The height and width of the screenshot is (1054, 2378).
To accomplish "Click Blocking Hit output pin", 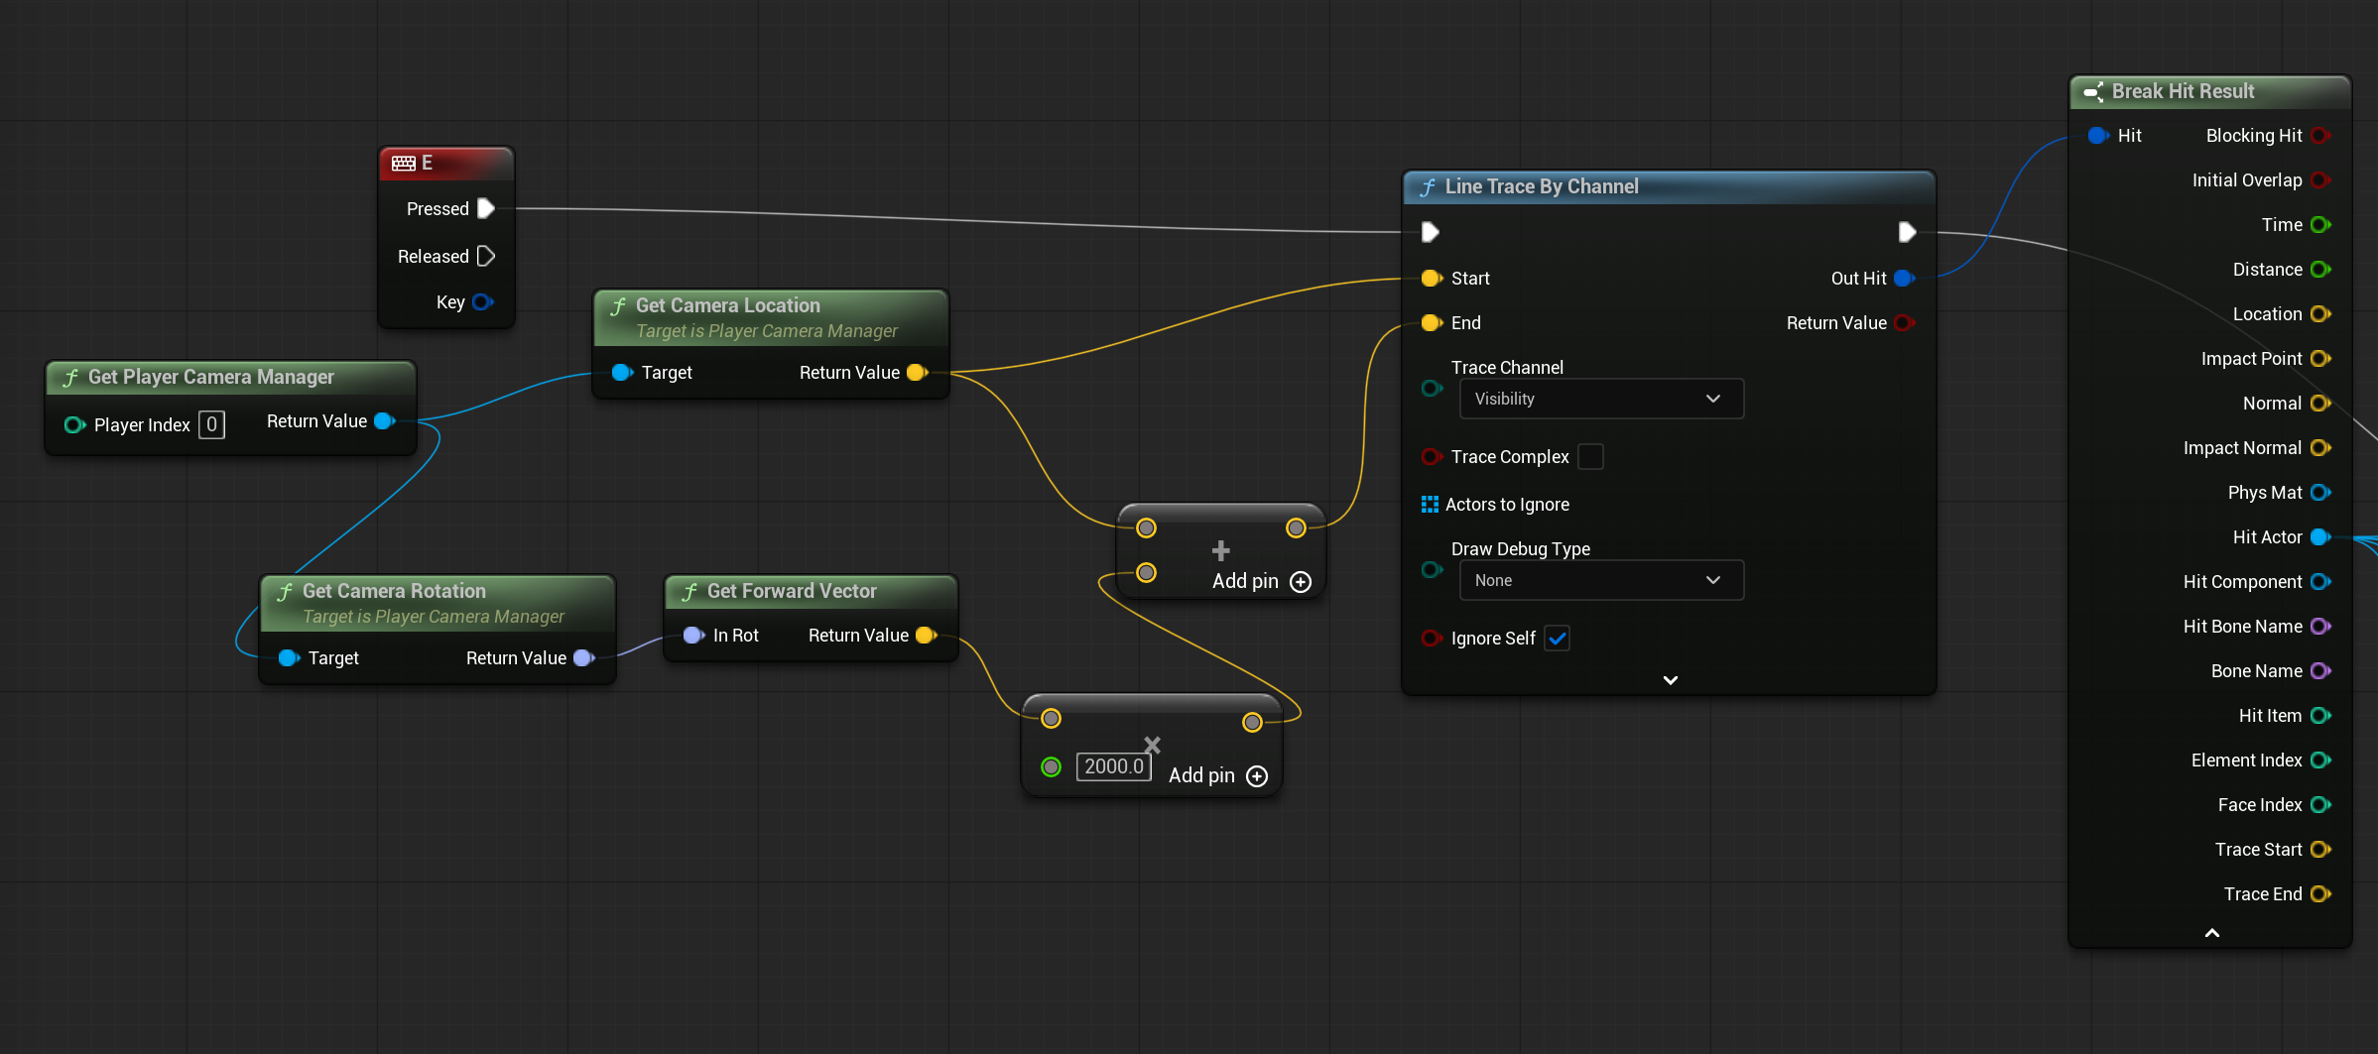I will [2320, 135].
